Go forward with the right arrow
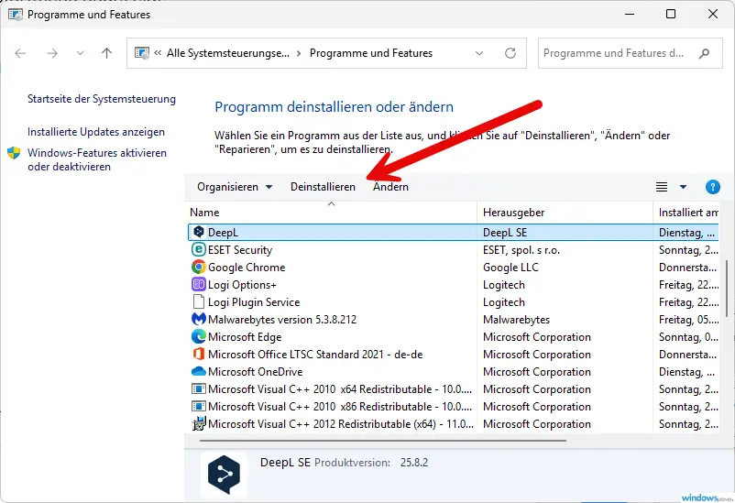This screenshot has width=735, height=503. [52, 53]
